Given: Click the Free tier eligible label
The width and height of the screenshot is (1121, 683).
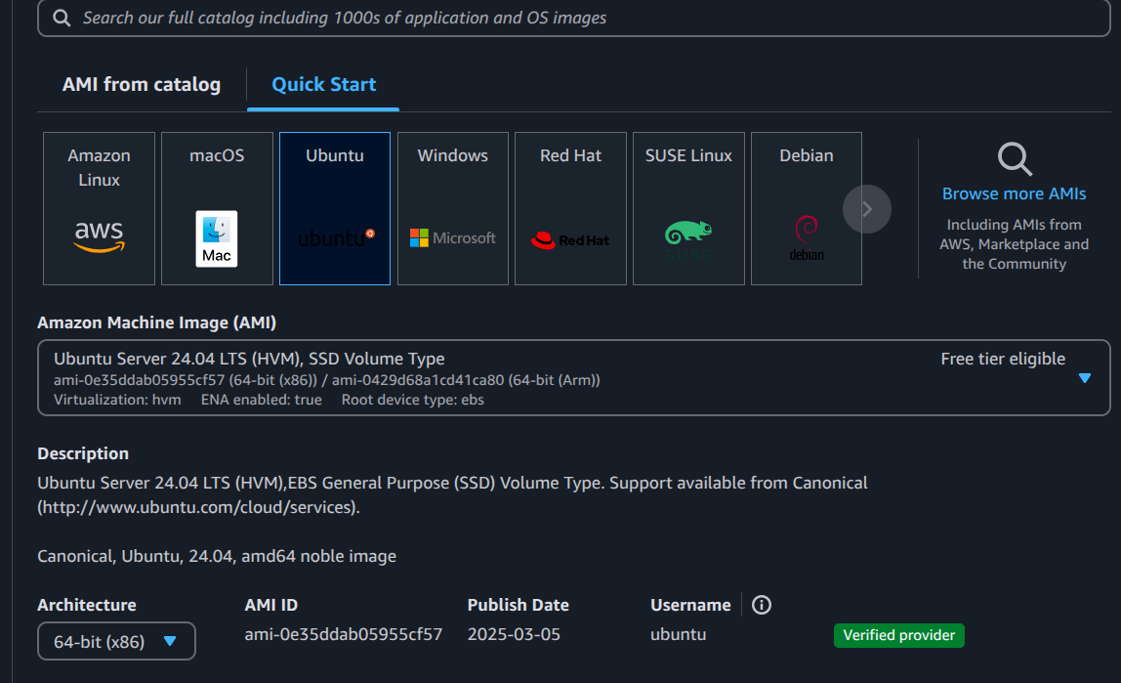Looking at the screenshot, I should click(1003, 359).
